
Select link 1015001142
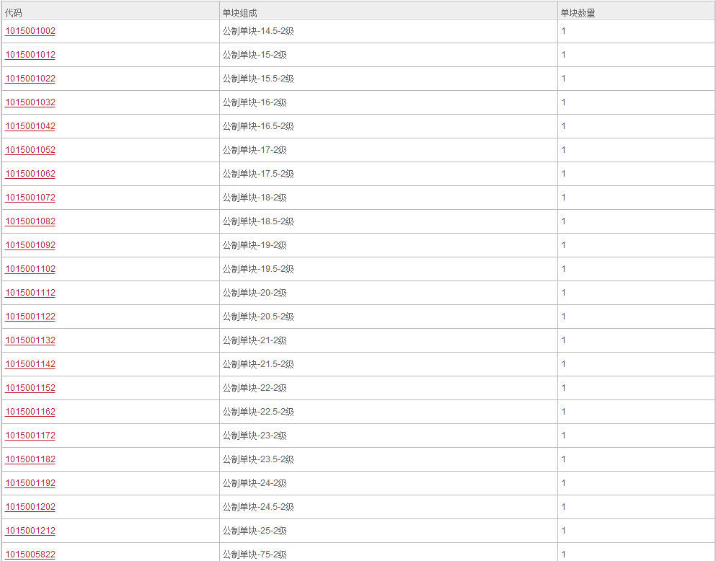click(30, 364)
